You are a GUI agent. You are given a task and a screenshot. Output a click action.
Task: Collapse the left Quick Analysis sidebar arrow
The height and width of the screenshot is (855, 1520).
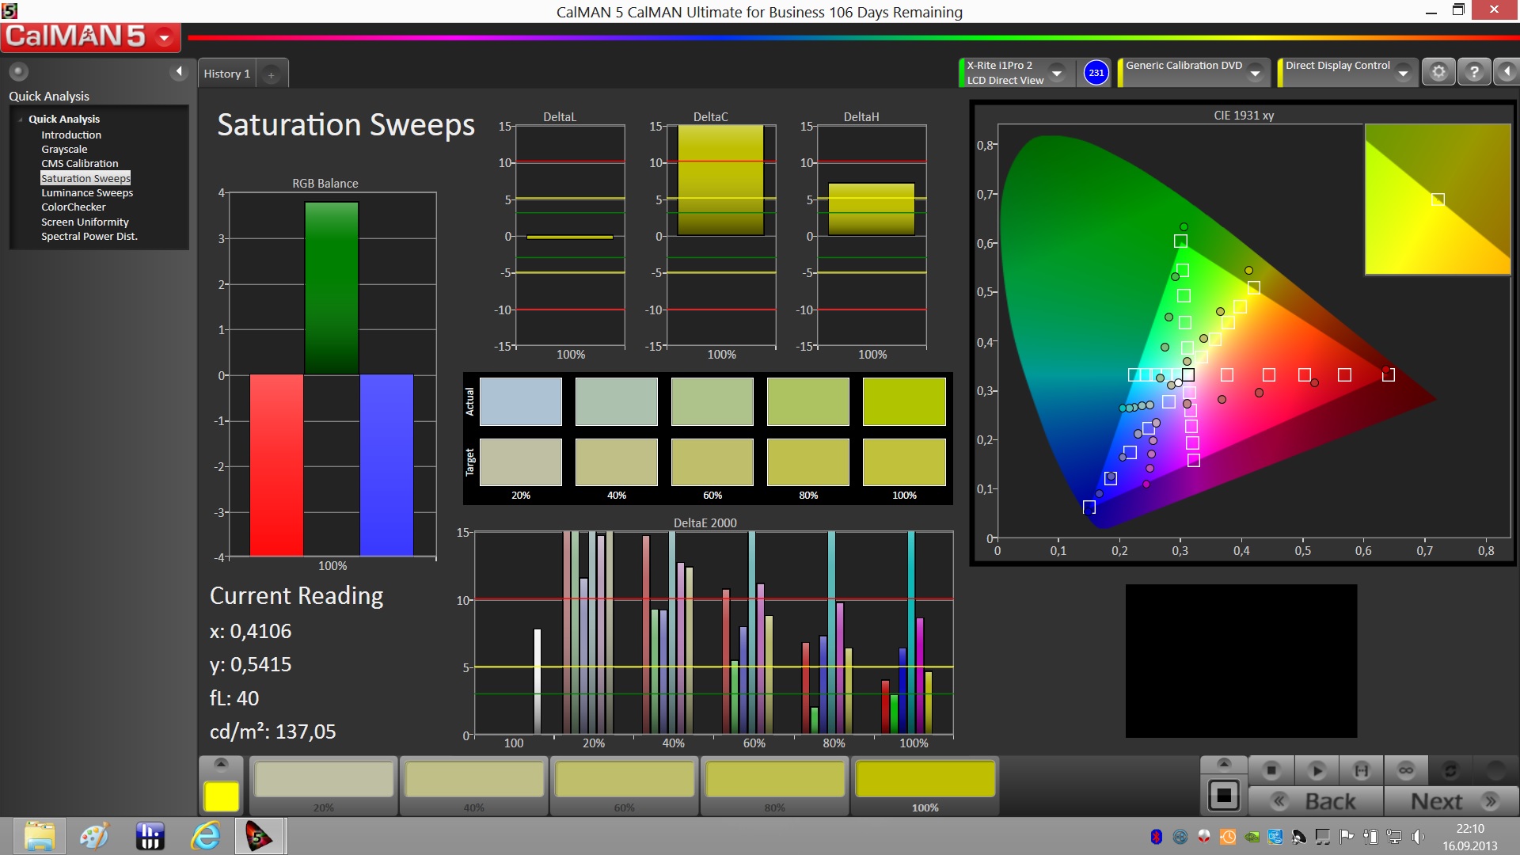coord(179,71)
